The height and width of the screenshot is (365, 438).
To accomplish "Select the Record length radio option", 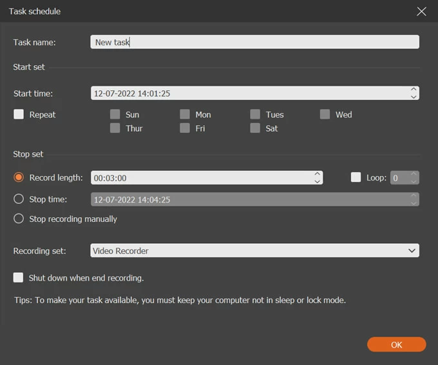I will [x=19, y=177].
